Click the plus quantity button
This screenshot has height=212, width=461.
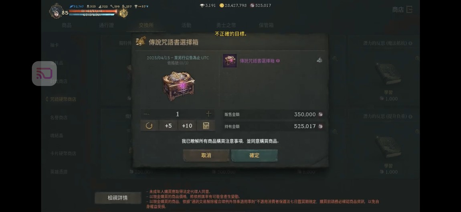click(209, 114)
